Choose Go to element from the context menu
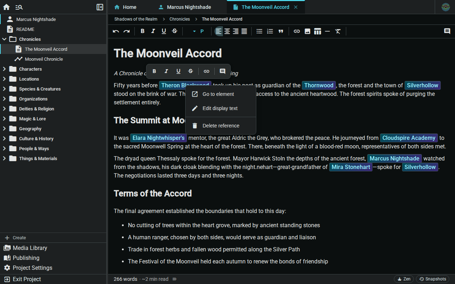Image resolution: width=455 pixels, height=284 pixels. tap(221, 94)
